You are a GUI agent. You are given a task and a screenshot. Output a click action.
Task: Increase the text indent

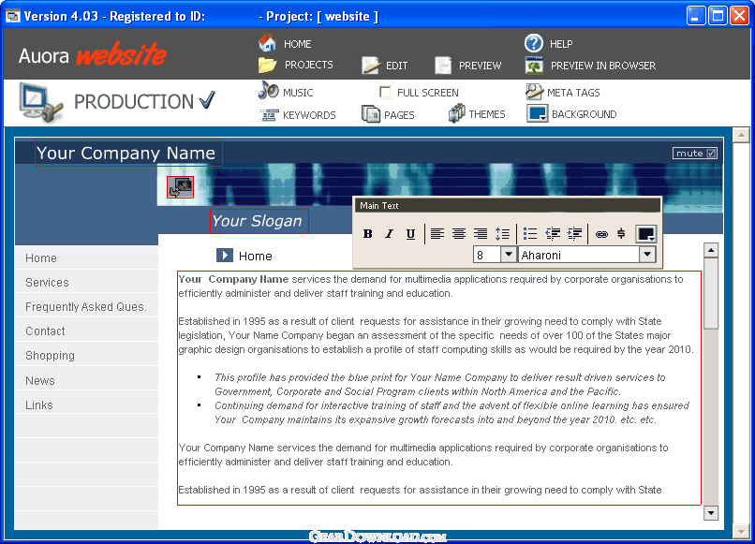click(574, 234)
